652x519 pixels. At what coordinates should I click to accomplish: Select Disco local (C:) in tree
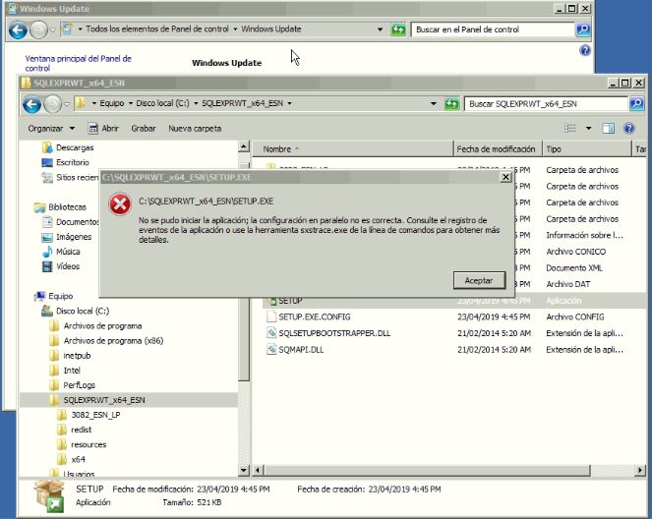[76, 312]
